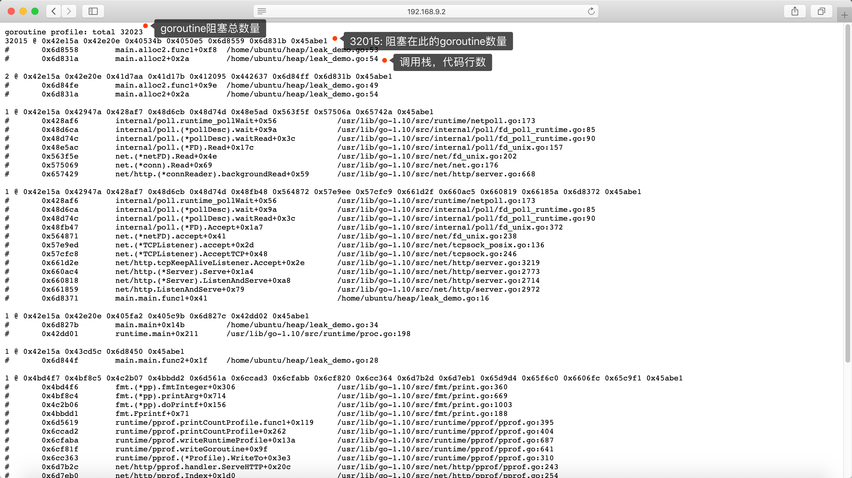Screen dimensions: 852x478
Task: Click the 192.168.9.2 address field
Action: pos(426,11)
